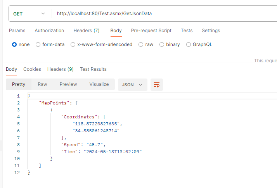Choose the GraphQL body type
The image size is (277, 188).
(189, 44)
